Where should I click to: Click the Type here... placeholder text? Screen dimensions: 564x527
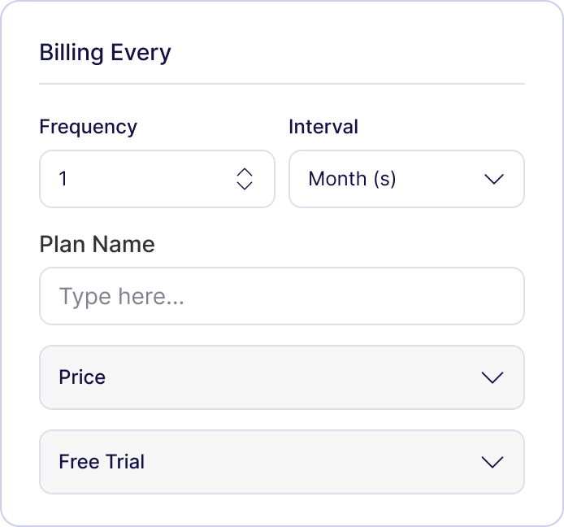(x=122, y=296)
